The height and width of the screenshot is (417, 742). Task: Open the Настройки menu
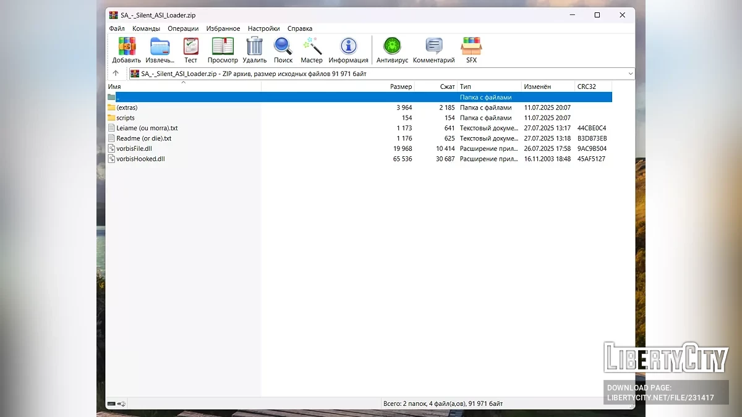pyautogui.click(x=264, y=28)
